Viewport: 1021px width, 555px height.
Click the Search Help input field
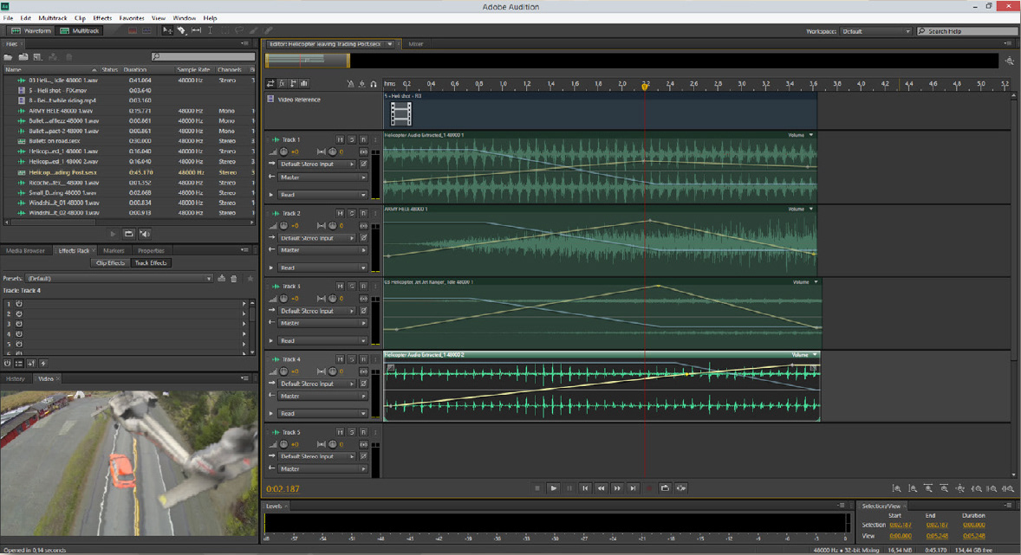click(x=967, y=31)
